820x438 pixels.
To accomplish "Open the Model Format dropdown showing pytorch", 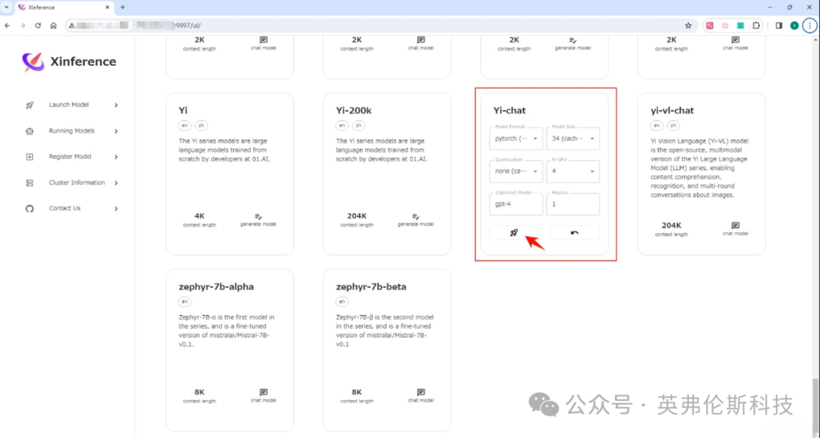I will (x=516, y=138).
